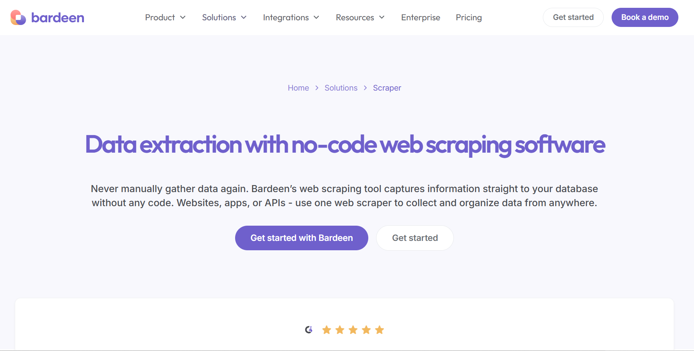Click the breadcrumb chevron before Scraper

(x=365, y=88)
